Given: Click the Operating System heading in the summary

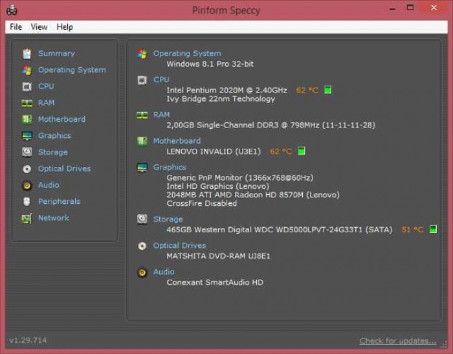Looking at the screenshot, I should (x=187, y=54).
